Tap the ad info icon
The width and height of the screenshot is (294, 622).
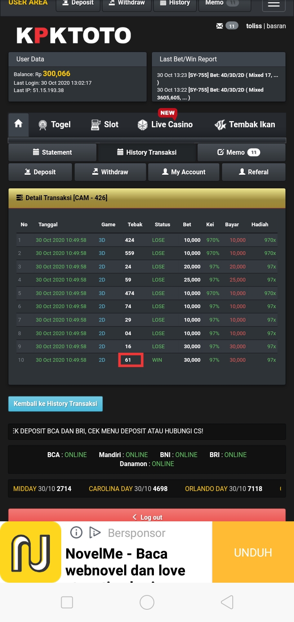pyautogui.click(x=76, y=532)
